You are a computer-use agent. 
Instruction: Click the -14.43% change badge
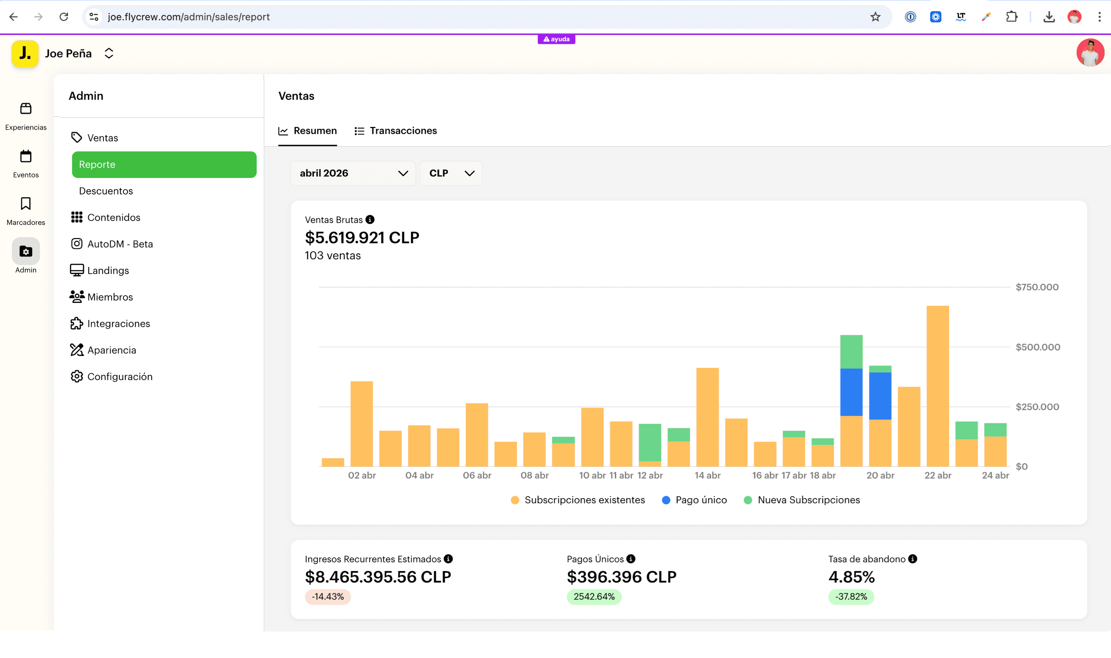coord(328,597)
